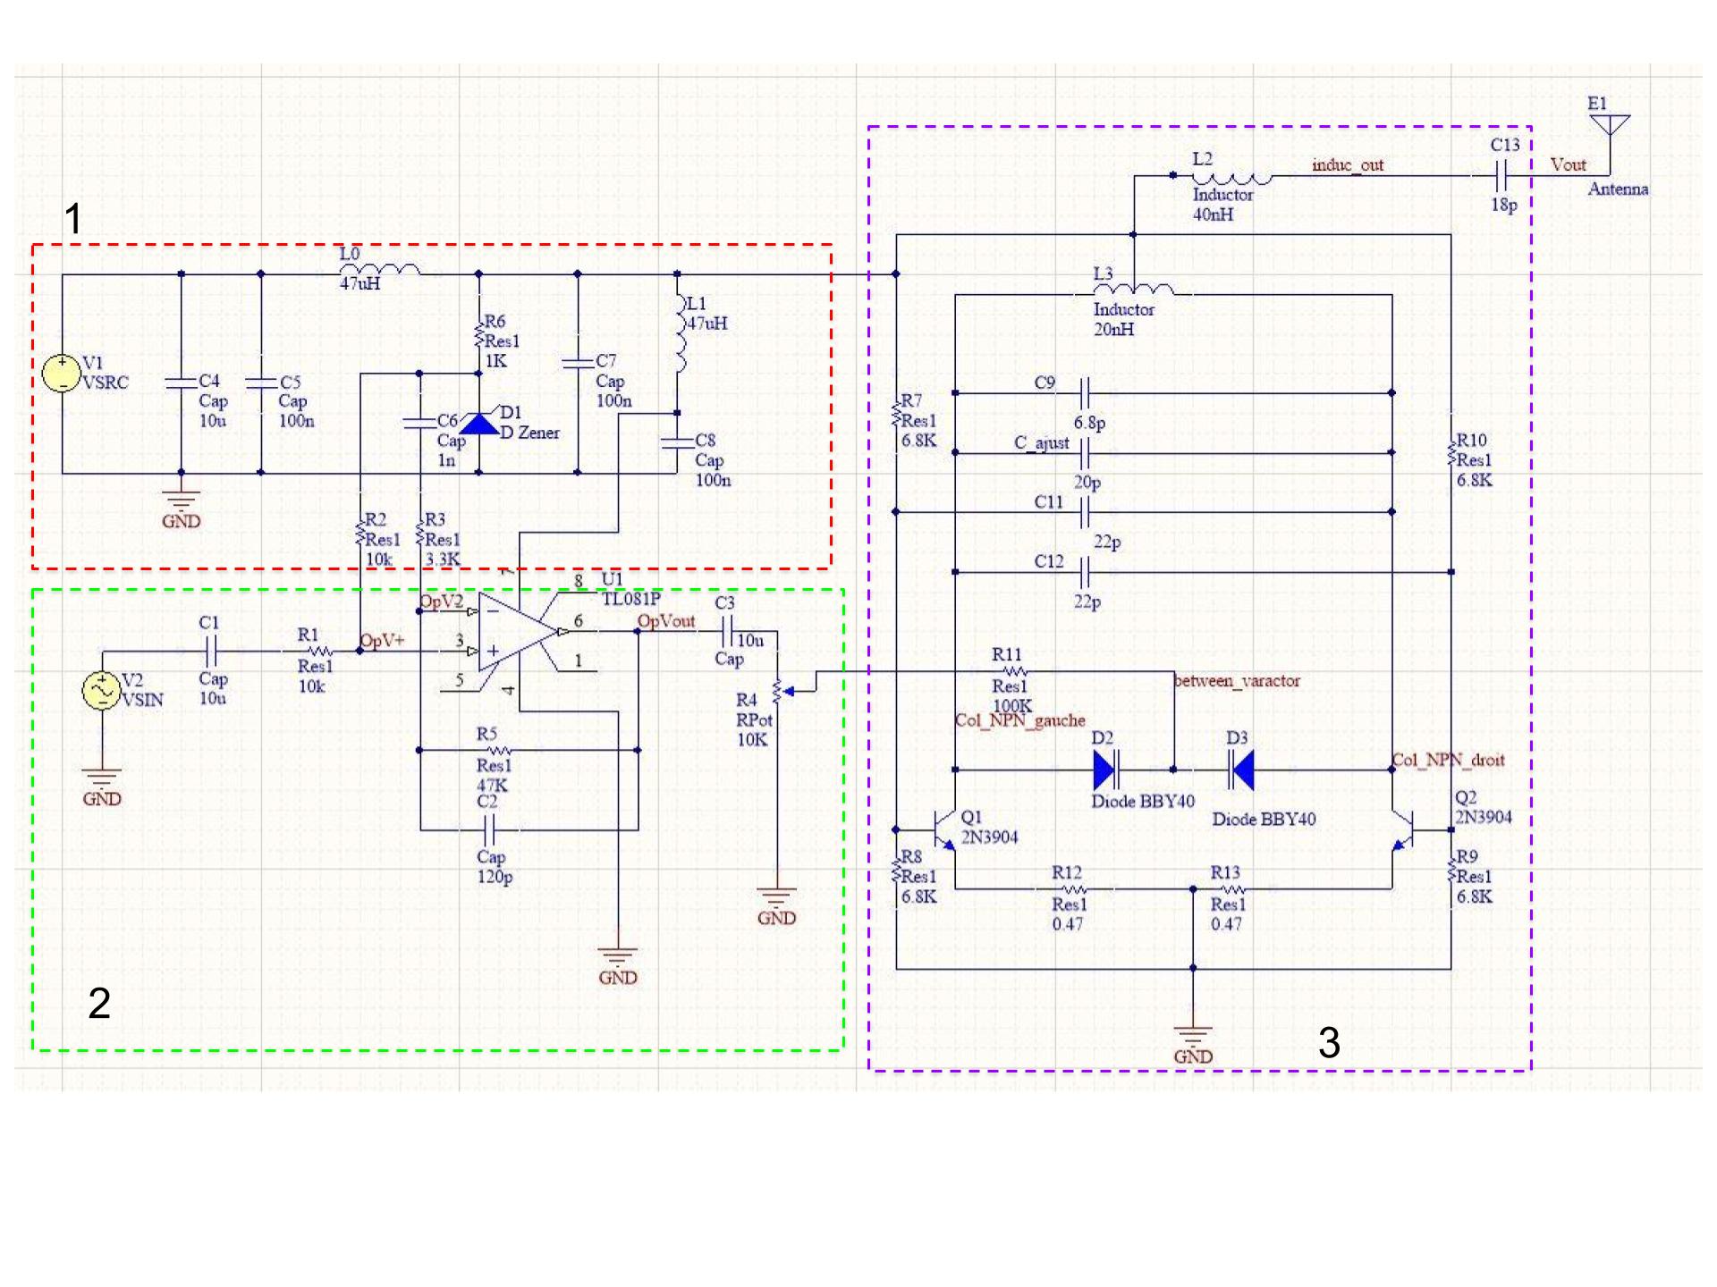Click the induc_out net label
Screen dimensions: 1717x1287
click(x=1347, y=165)
